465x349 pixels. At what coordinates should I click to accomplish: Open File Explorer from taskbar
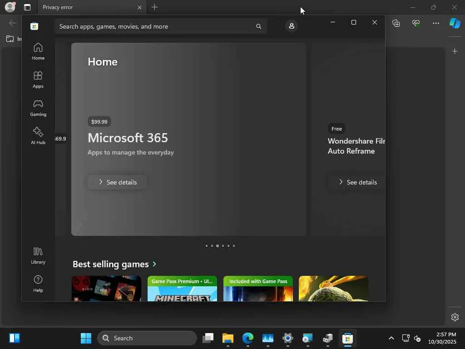pos(228,338)
